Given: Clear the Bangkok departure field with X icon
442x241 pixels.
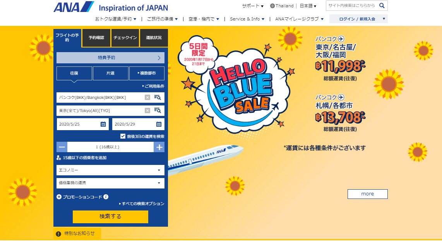Looking at the screenshot, I should (147, 97).
